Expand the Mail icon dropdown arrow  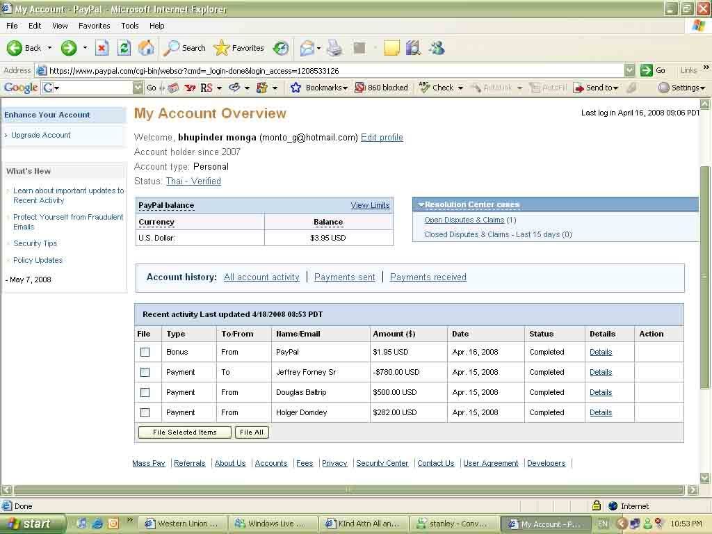pos(318,48)
